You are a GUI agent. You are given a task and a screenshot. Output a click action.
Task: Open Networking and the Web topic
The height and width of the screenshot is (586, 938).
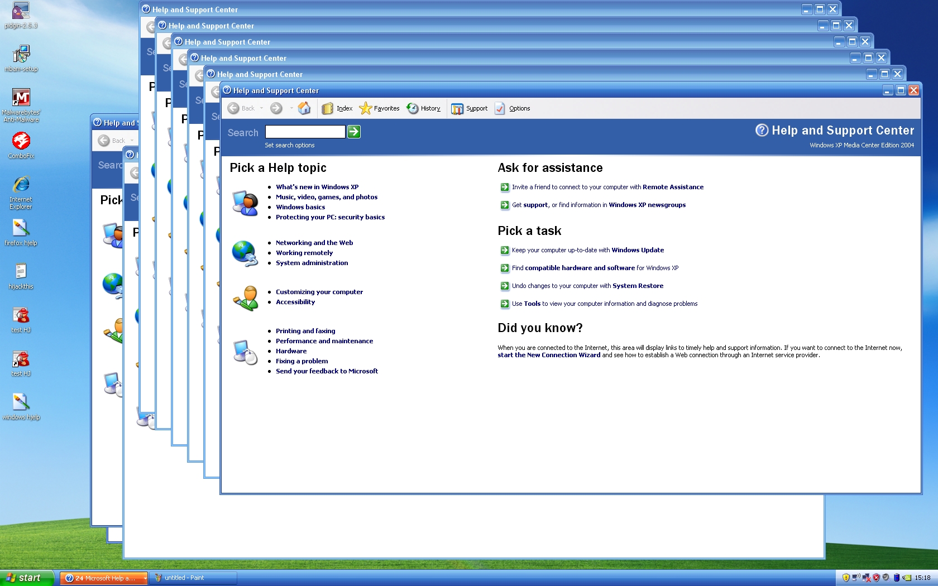coord(314,243)
